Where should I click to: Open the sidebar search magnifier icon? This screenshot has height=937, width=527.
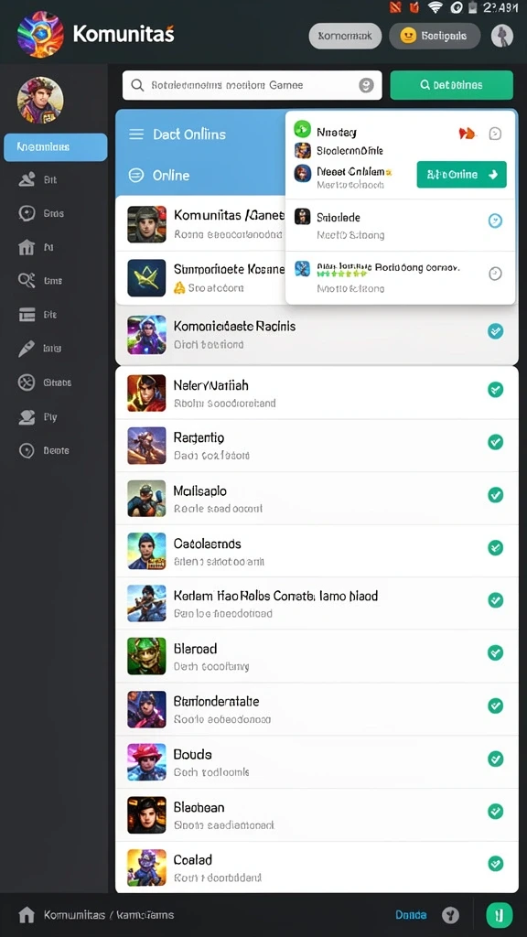coord(27,280)
